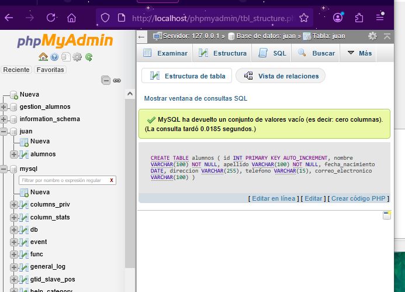The image size is (405, 292).
Task: Click the navigation panel vertical scrollbar
Action: coord(130,176)
